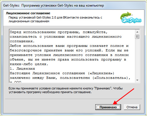Click the line 'установить программу необходимо принять соглашение.'
This screenshot has height=116, width=147.
point(50,92)
